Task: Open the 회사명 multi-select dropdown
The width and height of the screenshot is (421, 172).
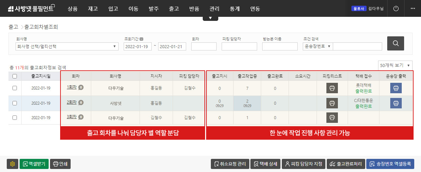Action: click(67, 46)
